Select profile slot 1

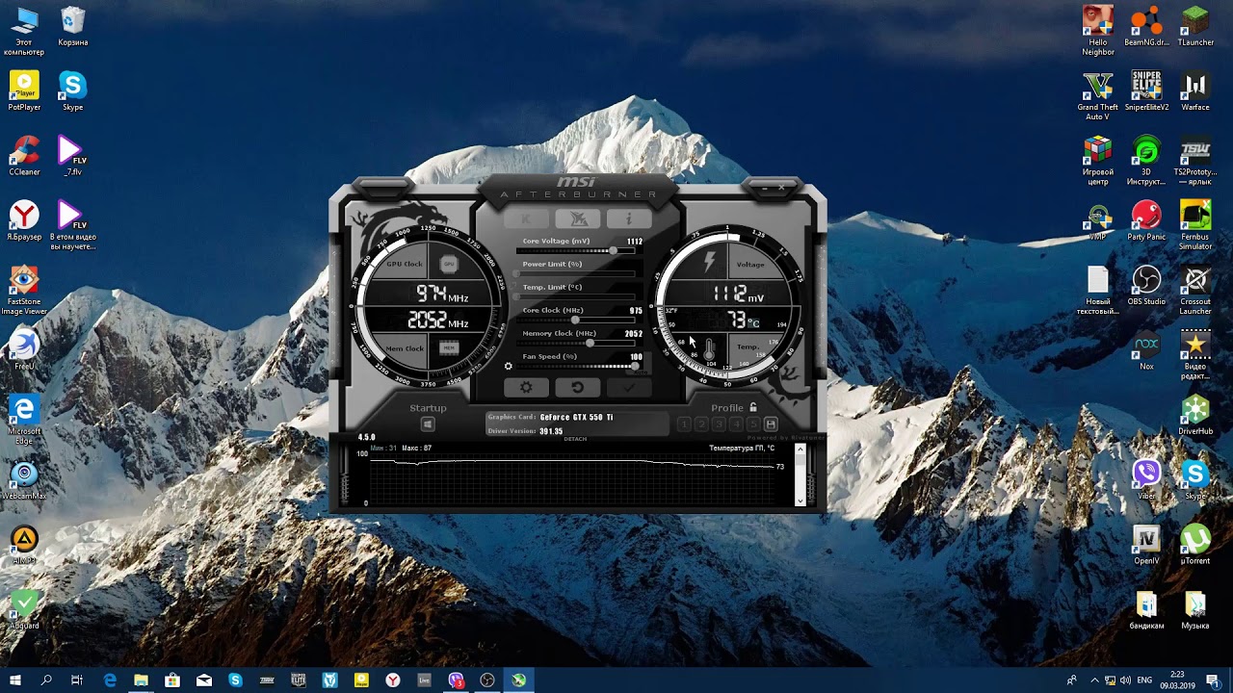684,424
